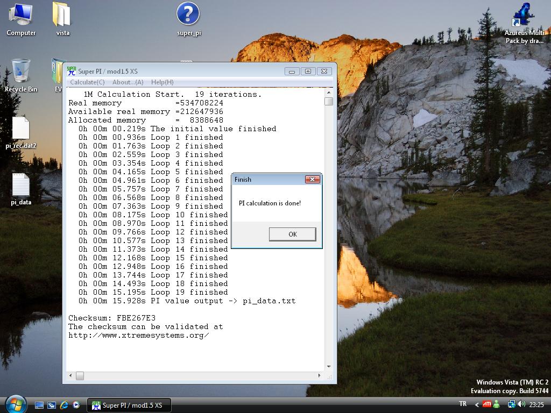Open the About...(A) menu
The height and width of the screenshot is (413, 551).
pos(128,82)
